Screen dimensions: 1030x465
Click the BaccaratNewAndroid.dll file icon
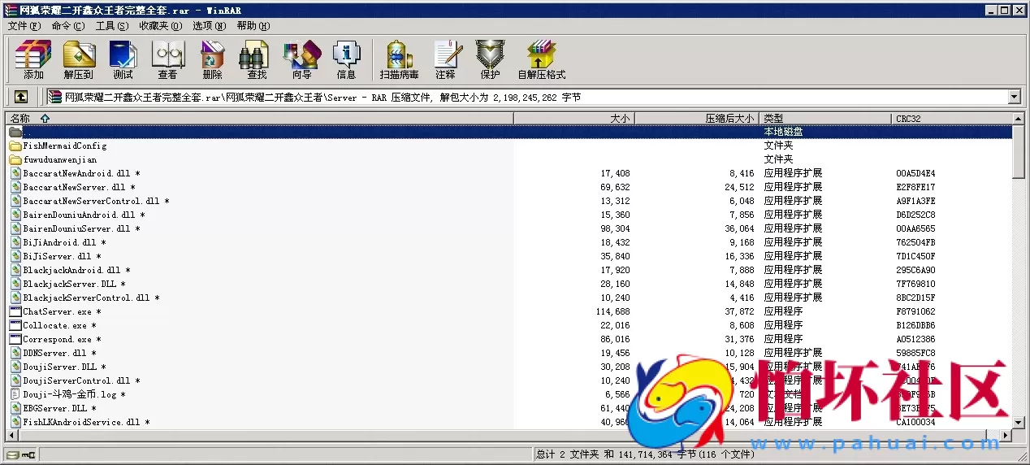click(x=15, y=173)
